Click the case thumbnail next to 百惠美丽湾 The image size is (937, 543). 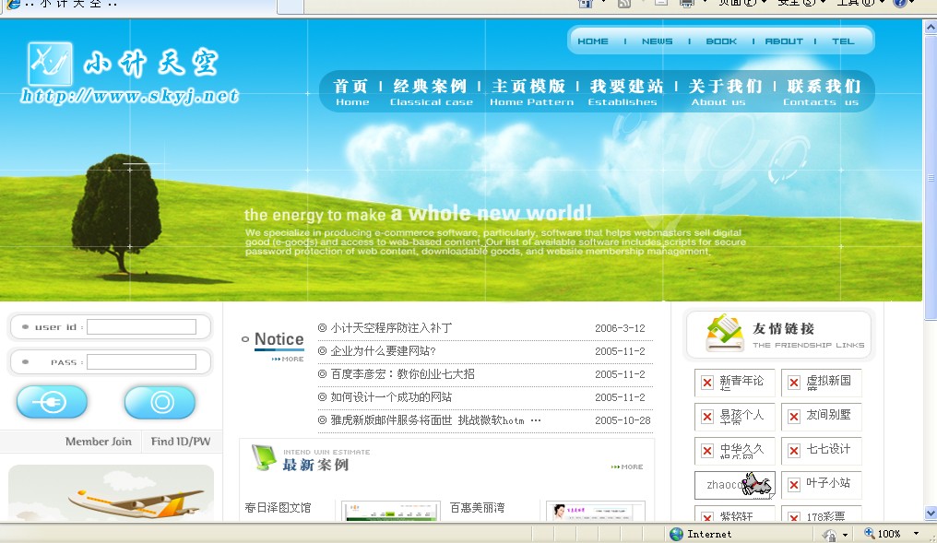[x=596, y=512]
